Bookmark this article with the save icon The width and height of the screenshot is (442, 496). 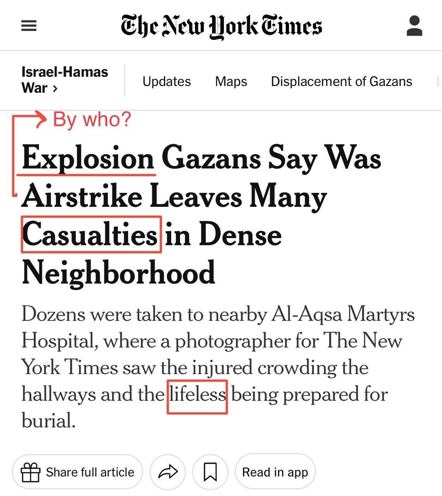tap(210, 472)
